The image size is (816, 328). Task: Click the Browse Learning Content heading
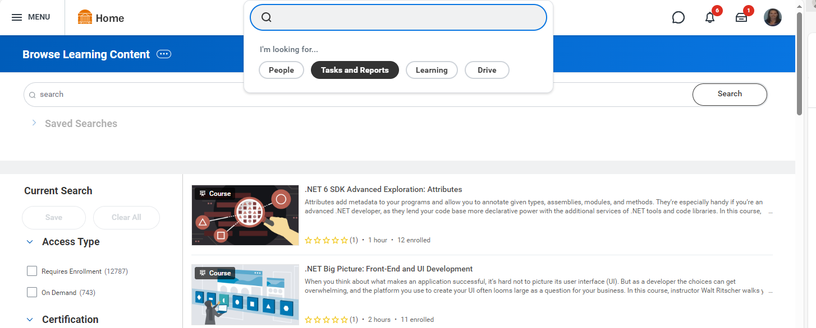click(86, 54)
